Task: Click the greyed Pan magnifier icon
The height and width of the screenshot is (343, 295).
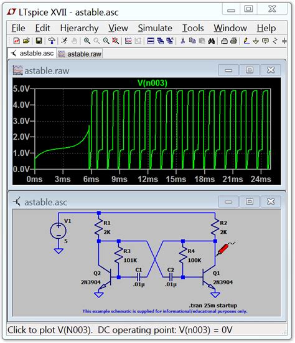Action: click(x=96, y=41)
